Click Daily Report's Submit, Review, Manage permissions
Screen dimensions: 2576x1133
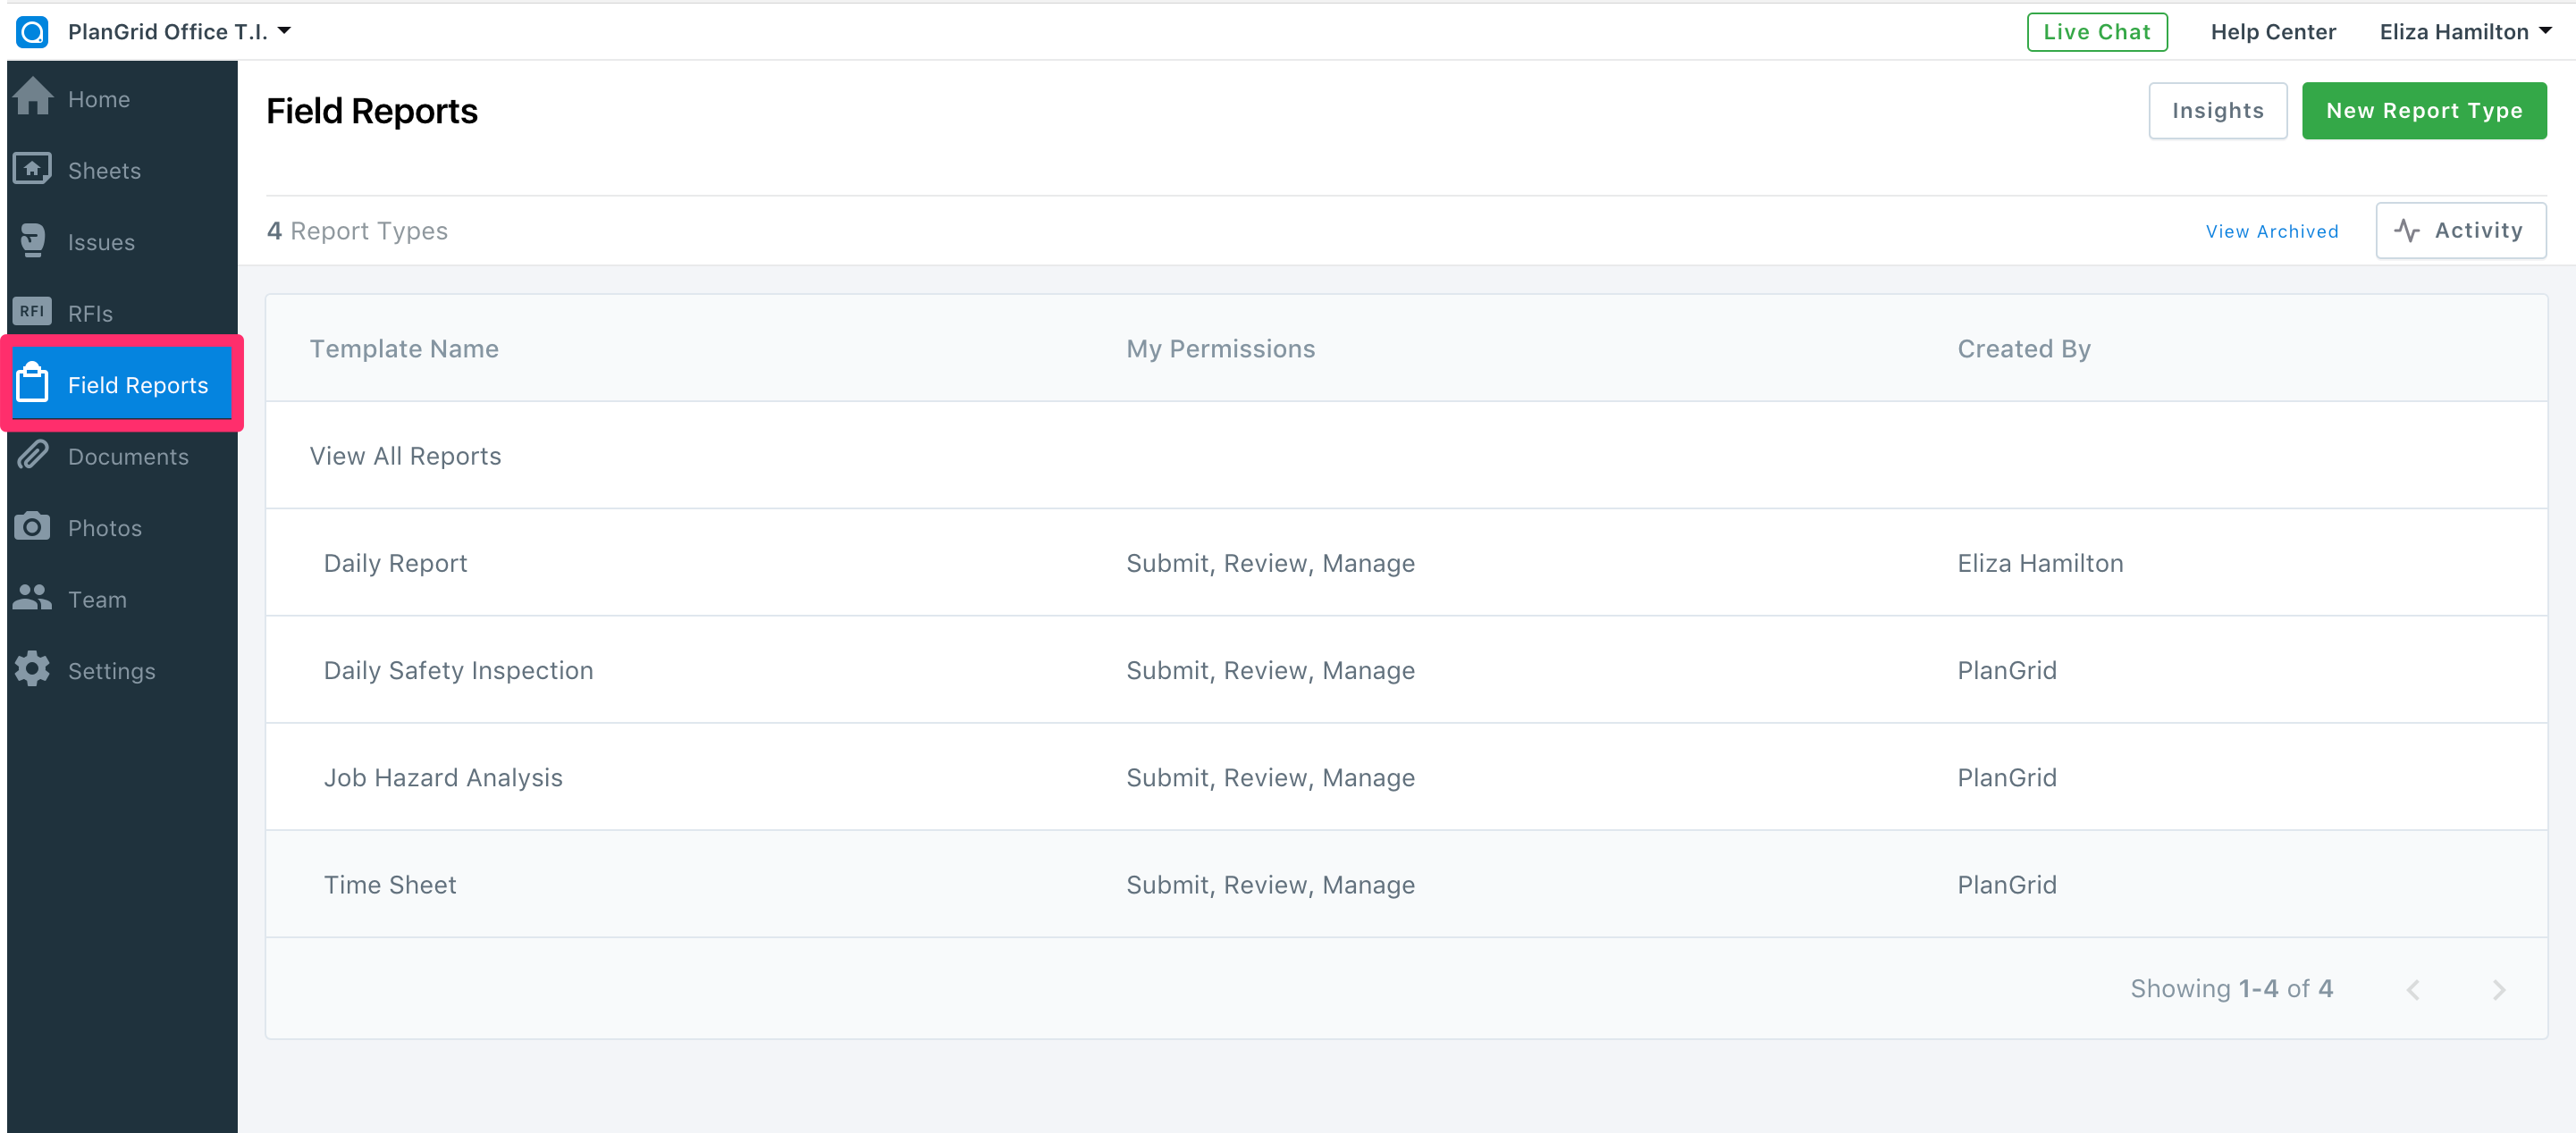[x=1270, y=563]
